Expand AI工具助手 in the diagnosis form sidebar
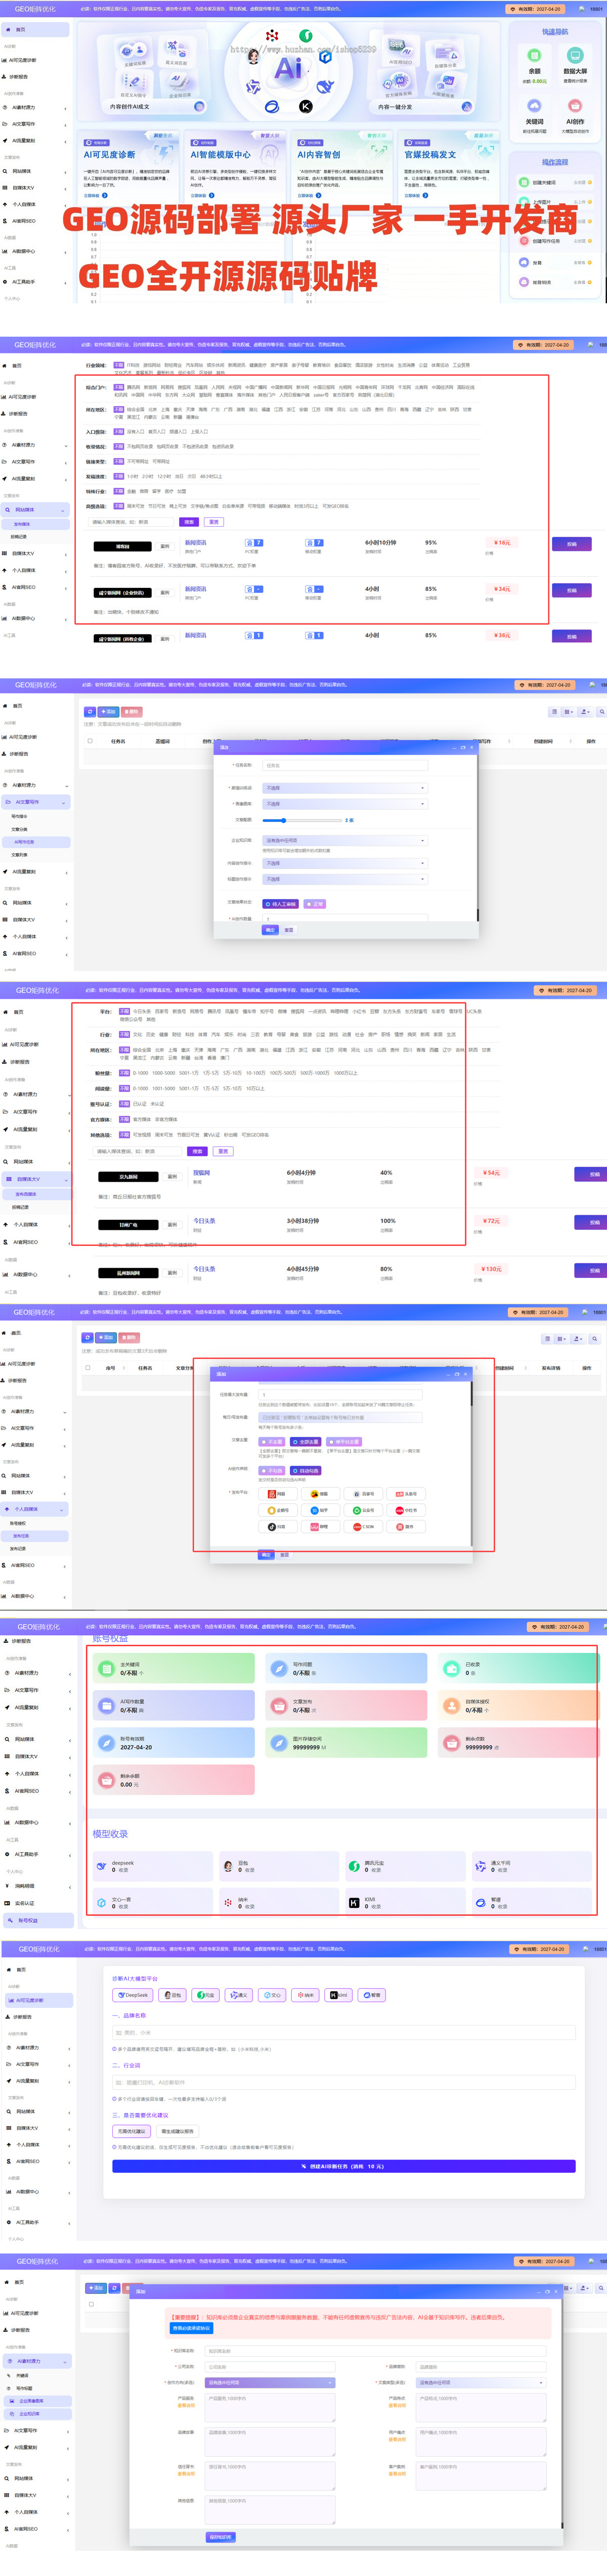 coord(37,2222)
